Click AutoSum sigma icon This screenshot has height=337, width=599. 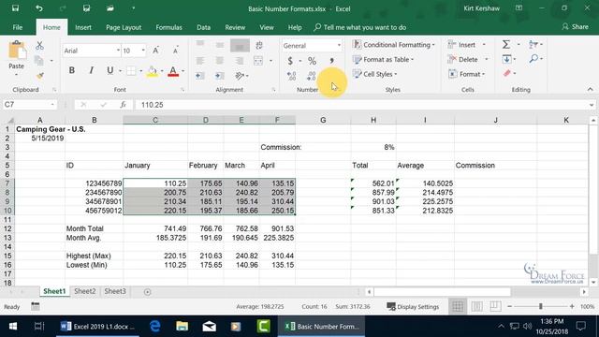click(506, 45)
